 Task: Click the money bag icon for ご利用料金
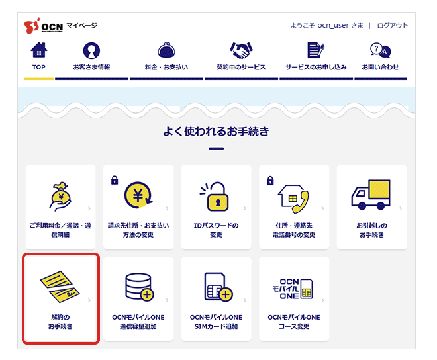pyautogui.click(x=60, y=197)
